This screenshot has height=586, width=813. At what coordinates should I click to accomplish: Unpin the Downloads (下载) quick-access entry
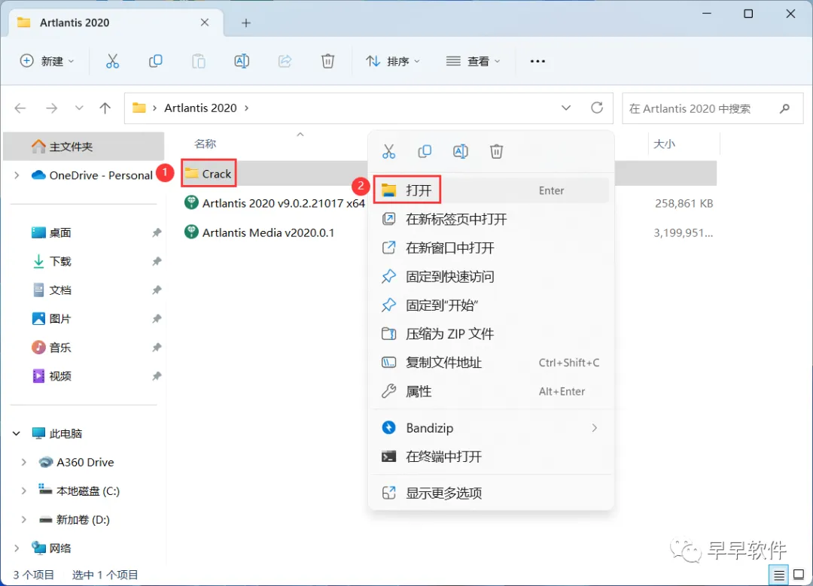pyautogui.click(x=157, y=261)
